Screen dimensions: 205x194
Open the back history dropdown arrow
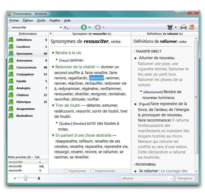point(90,27)
